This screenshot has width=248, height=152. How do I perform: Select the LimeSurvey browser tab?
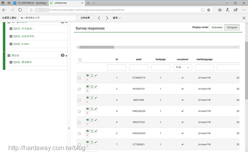click(x=67, y=3)
